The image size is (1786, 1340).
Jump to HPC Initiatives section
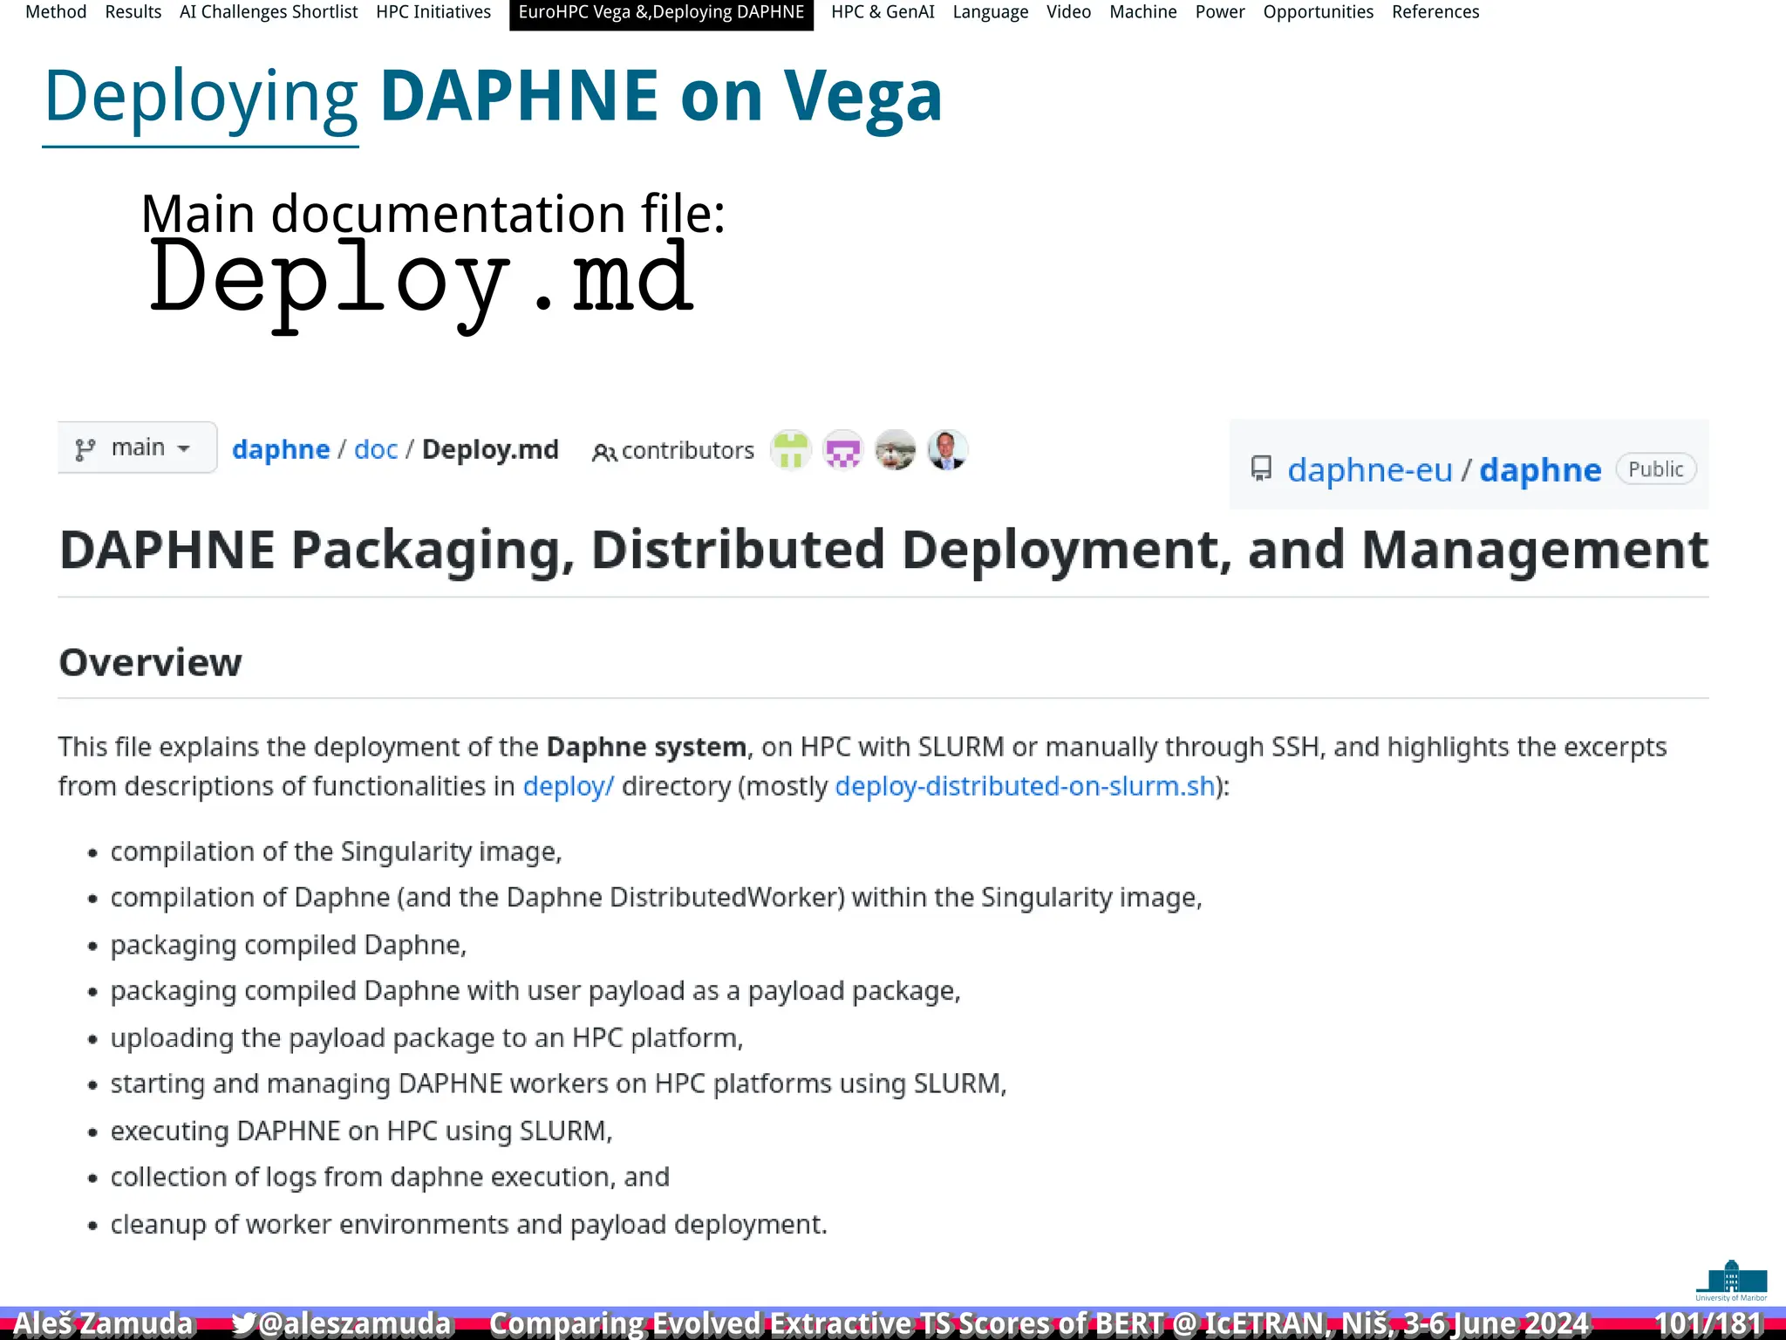coord(433,12)
